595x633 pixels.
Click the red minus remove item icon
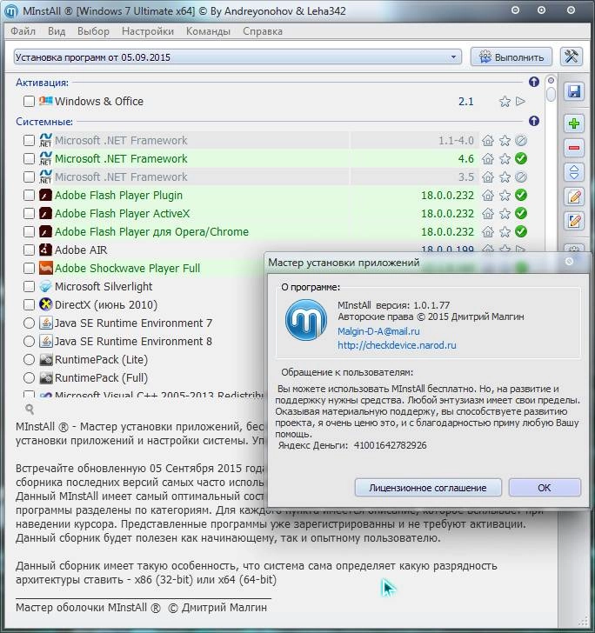point(573,148)
